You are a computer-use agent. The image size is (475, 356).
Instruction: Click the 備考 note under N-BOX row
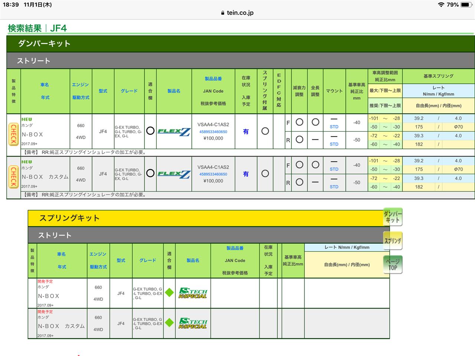84,152
